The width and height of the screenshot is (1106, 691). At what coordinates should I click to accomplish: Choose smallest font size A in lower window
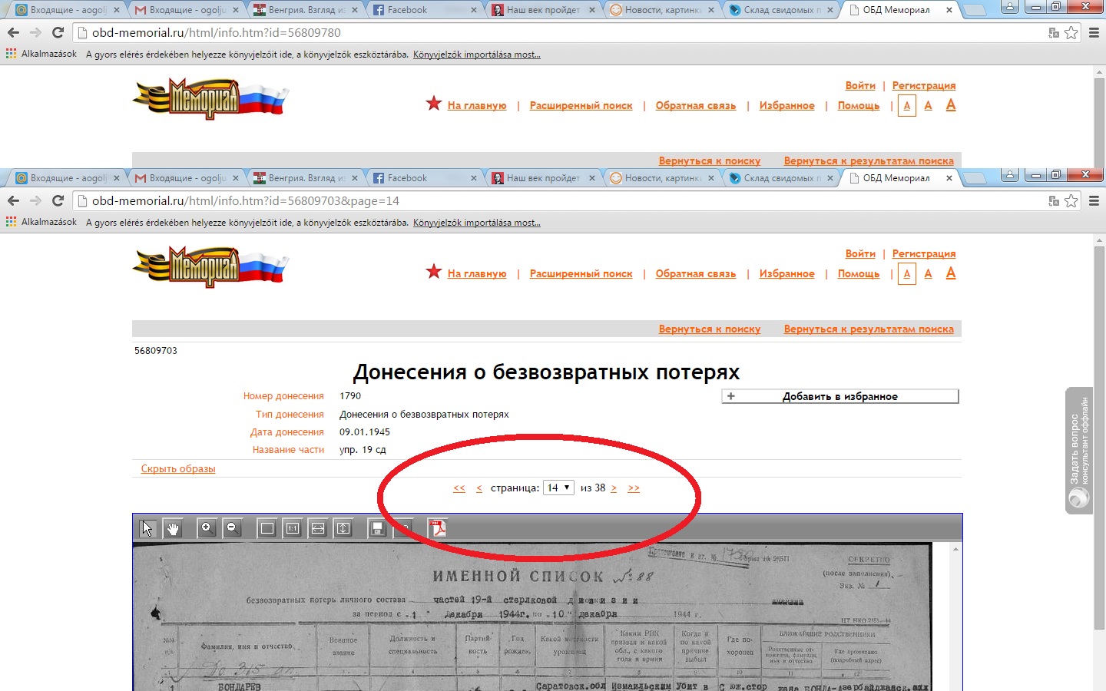(907, 274)
